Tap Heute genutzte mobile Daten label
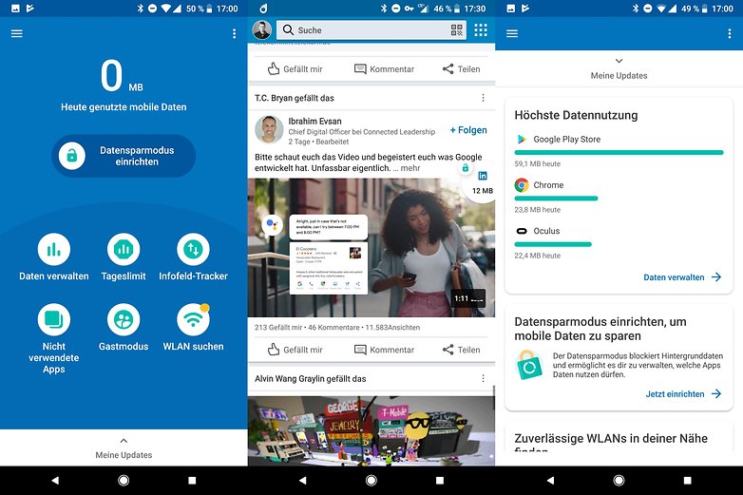Viewport: 743px width, 495px height. [x=124, y=107]
